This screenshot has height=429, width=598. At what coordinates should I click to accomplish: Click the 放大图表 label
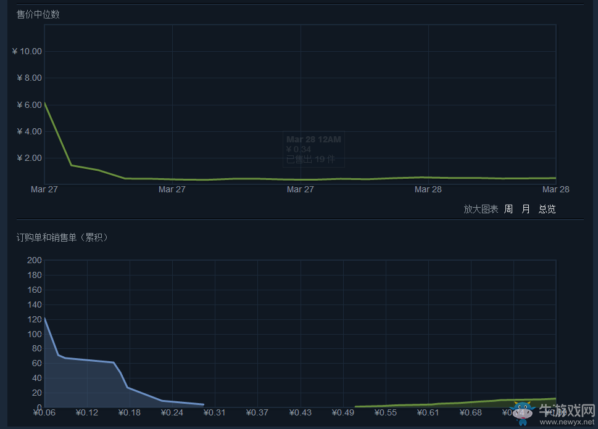coord(481,209)
